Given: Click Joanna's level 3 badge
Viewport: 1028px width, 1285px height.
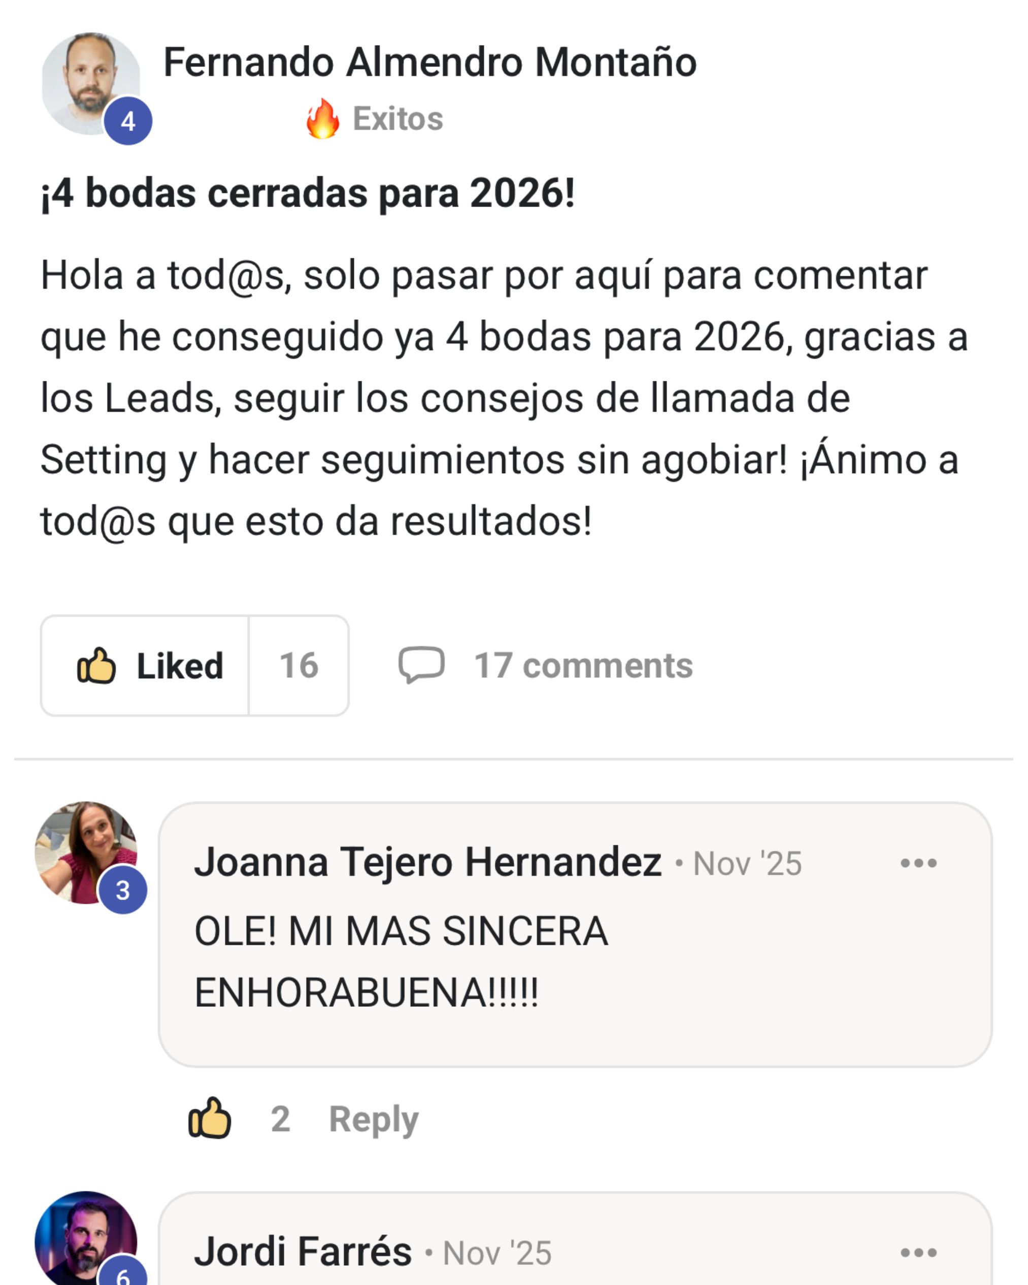Looking at the screenshot, I should (123, 891).
